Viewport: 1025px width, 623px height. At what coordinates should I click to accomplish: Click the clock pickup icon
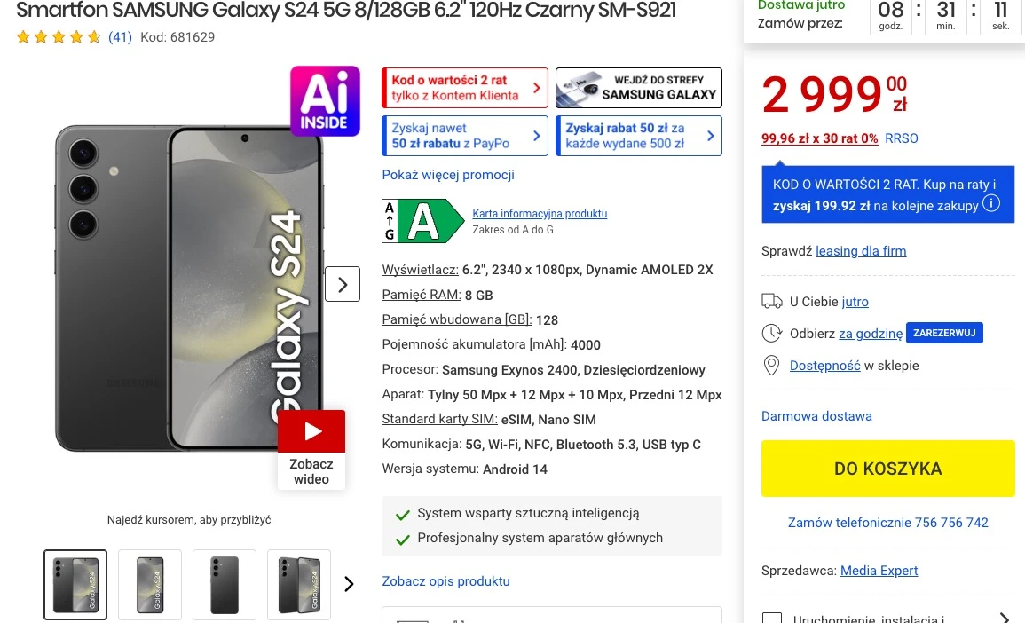coord(772,334)
